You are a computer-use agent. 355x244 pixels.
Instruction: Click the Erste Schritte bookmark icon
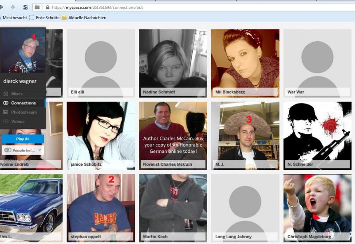(x=32, y=17)
